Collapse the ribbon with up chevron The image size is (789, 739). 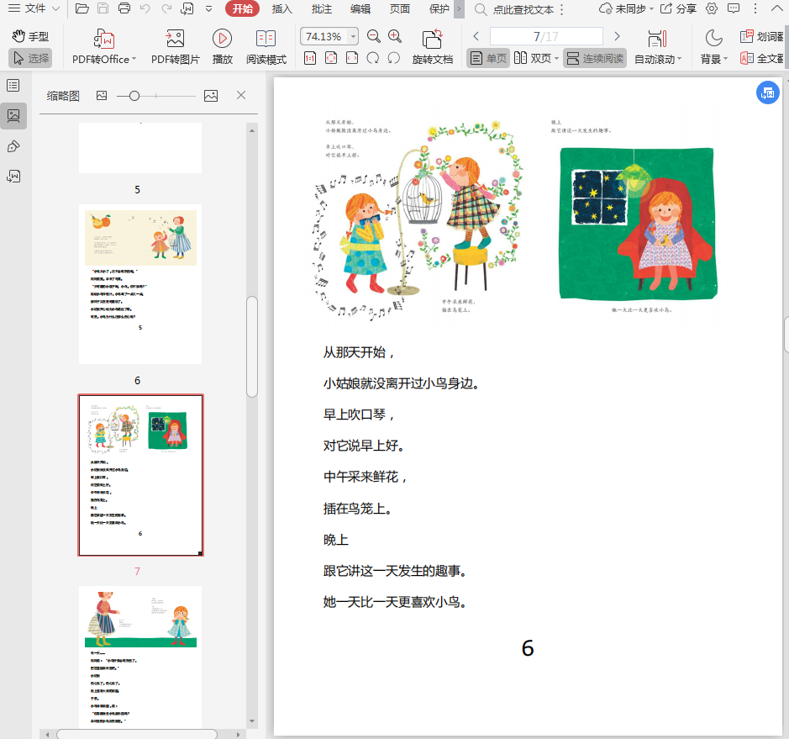tap(777, 8)
